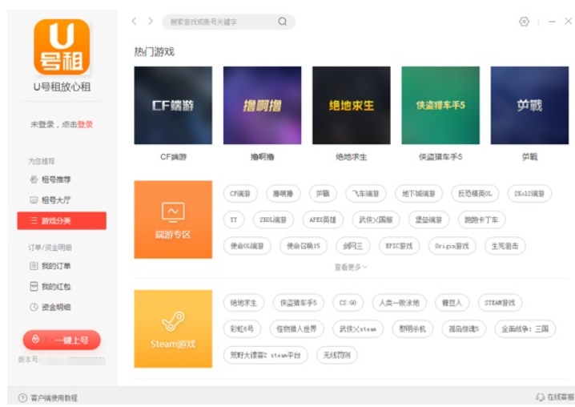This screenshot has height=407, width=575.
Task: Select the TY tag
Action: pyautogui.click(x=234, y=220)
